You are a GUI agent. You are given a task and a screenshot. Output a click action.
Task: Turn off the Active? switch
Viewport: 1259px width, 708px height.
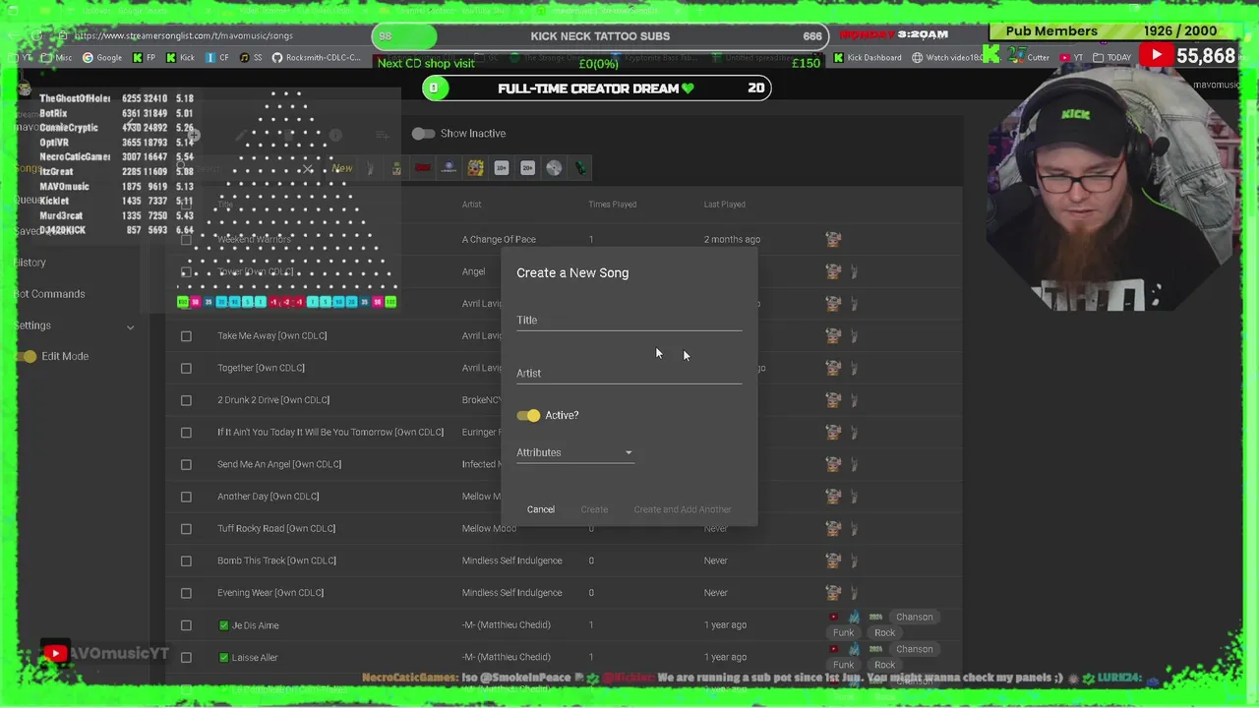528,415
